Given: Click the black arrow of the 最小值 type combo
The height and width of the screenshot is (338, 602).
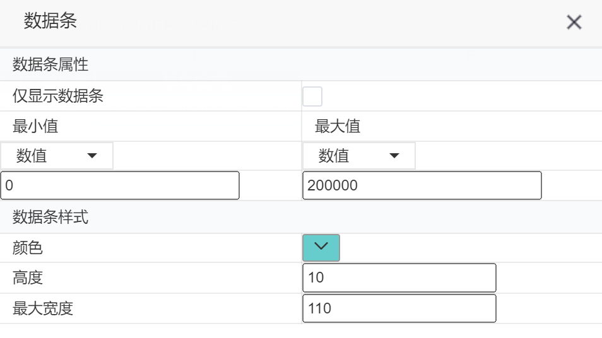Looking at the screenshot, I should pyautogui.click(x=92, y=156).
